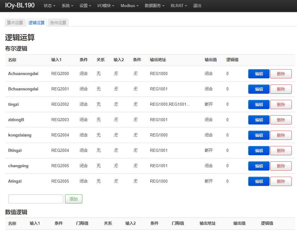Delete the Atingzi rule
The image size is (297, 233).
[281, 181]
